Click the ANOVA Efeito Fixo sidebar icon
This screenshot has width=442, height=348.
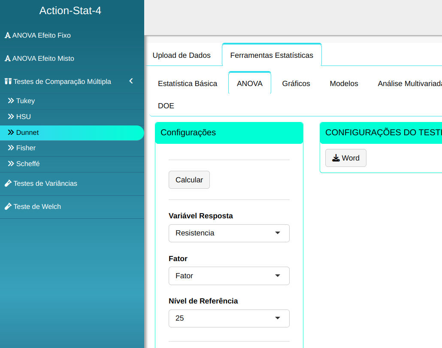click(7, 36)
